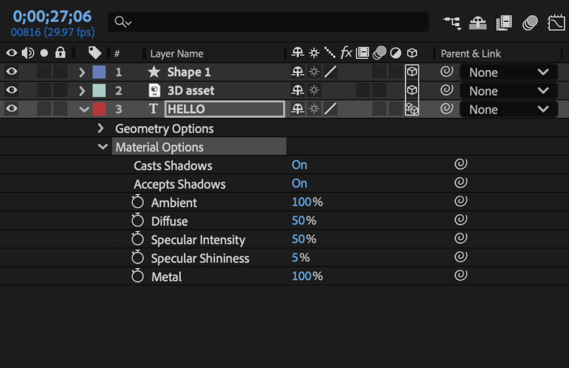Click the Ambient property stopwatch
569x368 pixels.
[137, 201]
